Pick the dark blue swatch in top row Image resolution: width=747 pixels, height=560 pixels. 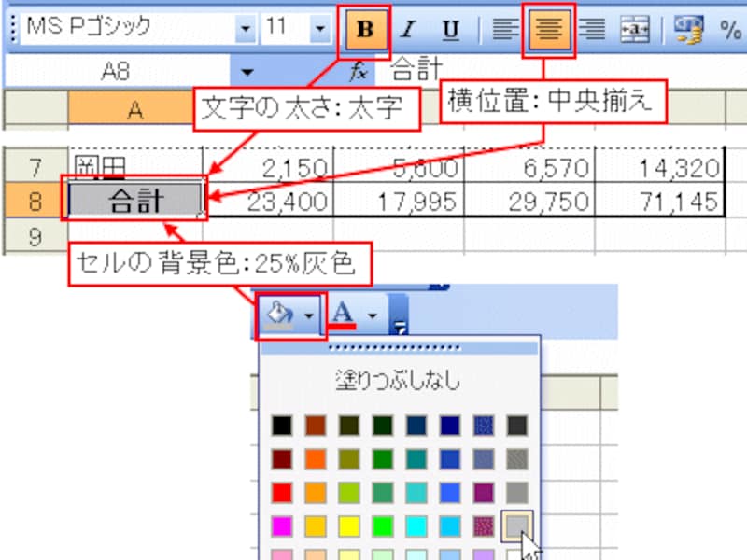pyautogui.click(x=450, y=426)
